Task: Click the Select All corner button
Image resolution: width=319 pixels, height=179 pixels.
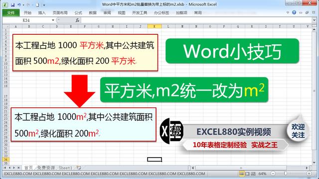Action: tap(5, 26)
